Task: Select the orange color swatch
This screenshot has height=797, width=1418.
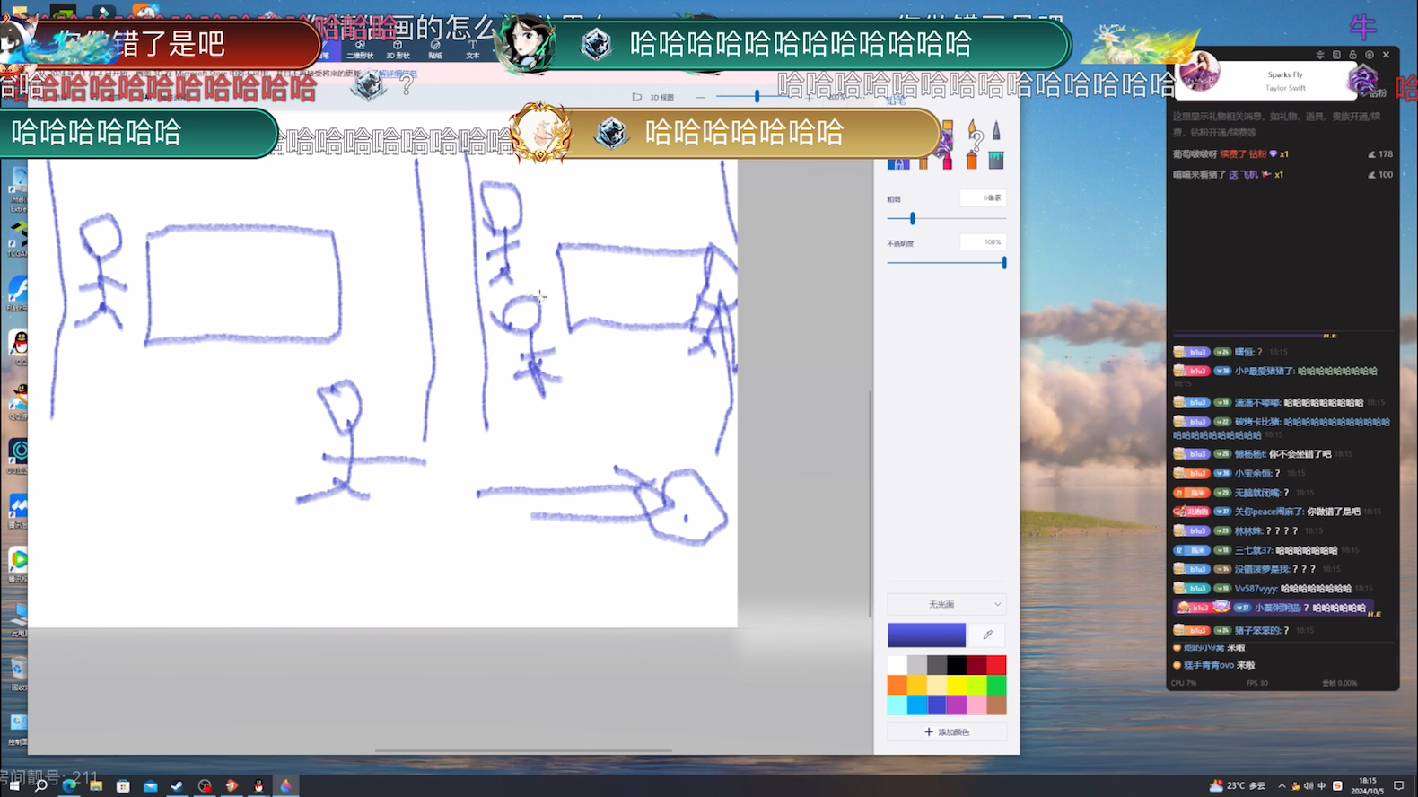Action: pos(897,686)
